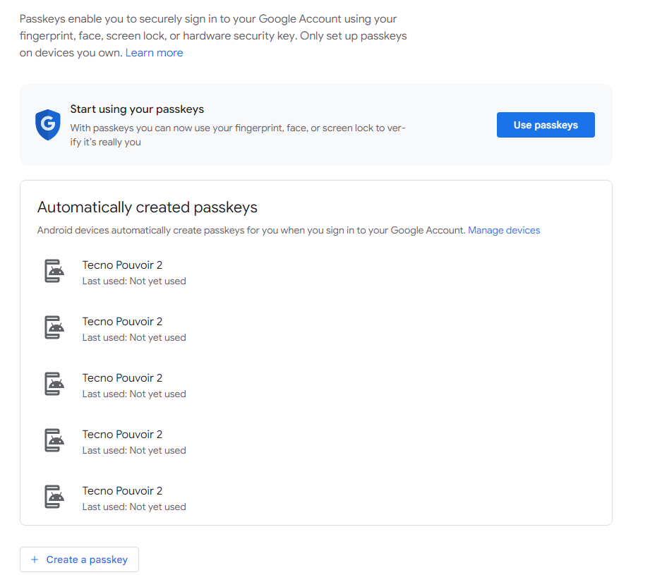Open the Manage devices link

[504, 230]
